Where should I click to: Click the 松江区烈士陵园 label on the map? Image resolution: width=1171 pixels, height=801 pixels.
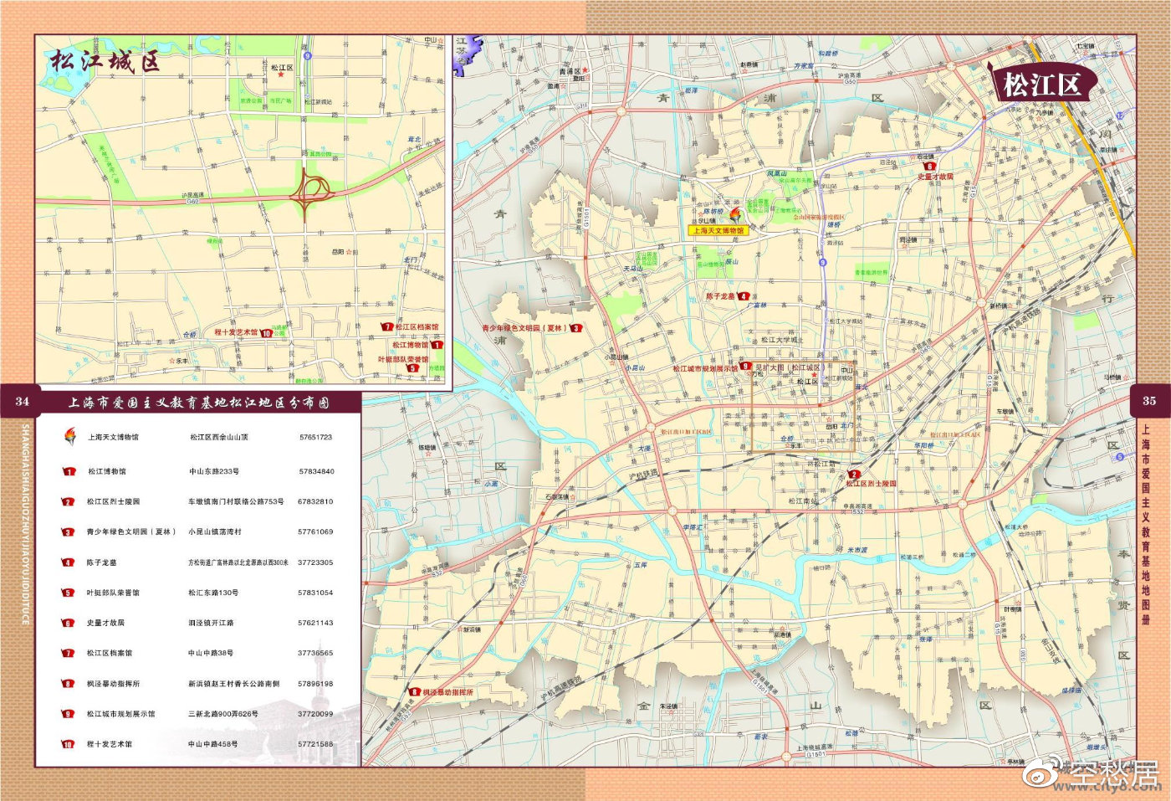point(871,484)
